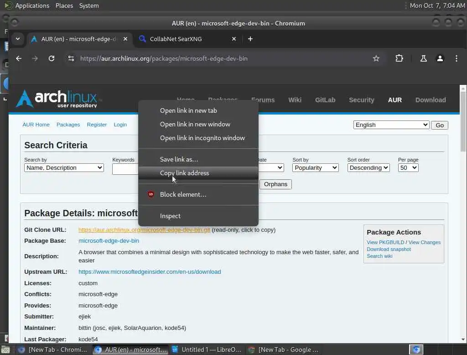Open the microsoftedgeinsider Upstream URL

[150, 271]
